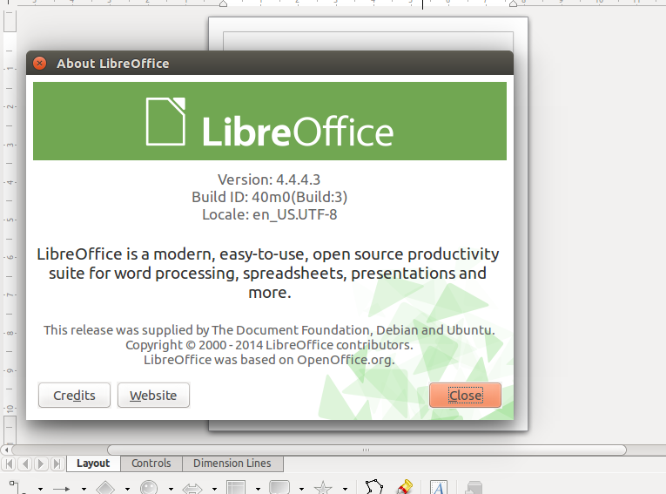Select the Symbol Shapes smiley tool
Viewport: 666px width, 494px height.
coord(149,488)
